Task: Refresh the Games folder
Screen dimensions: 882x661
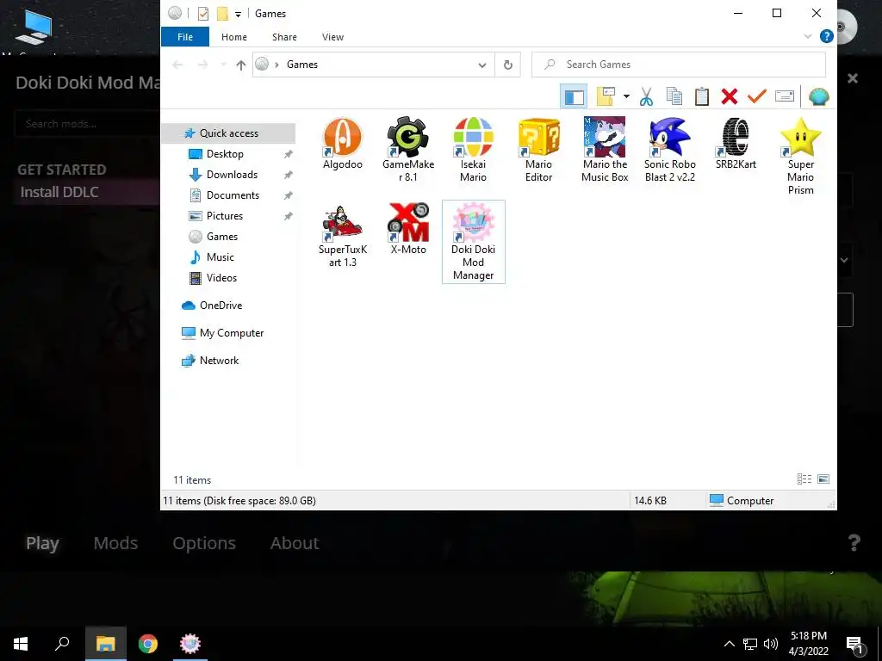Action: coord(507,65)
